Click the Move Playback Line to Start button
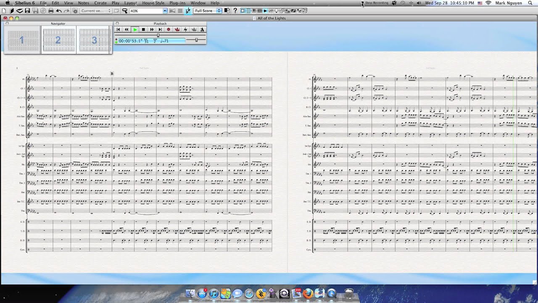 (118, 29)
